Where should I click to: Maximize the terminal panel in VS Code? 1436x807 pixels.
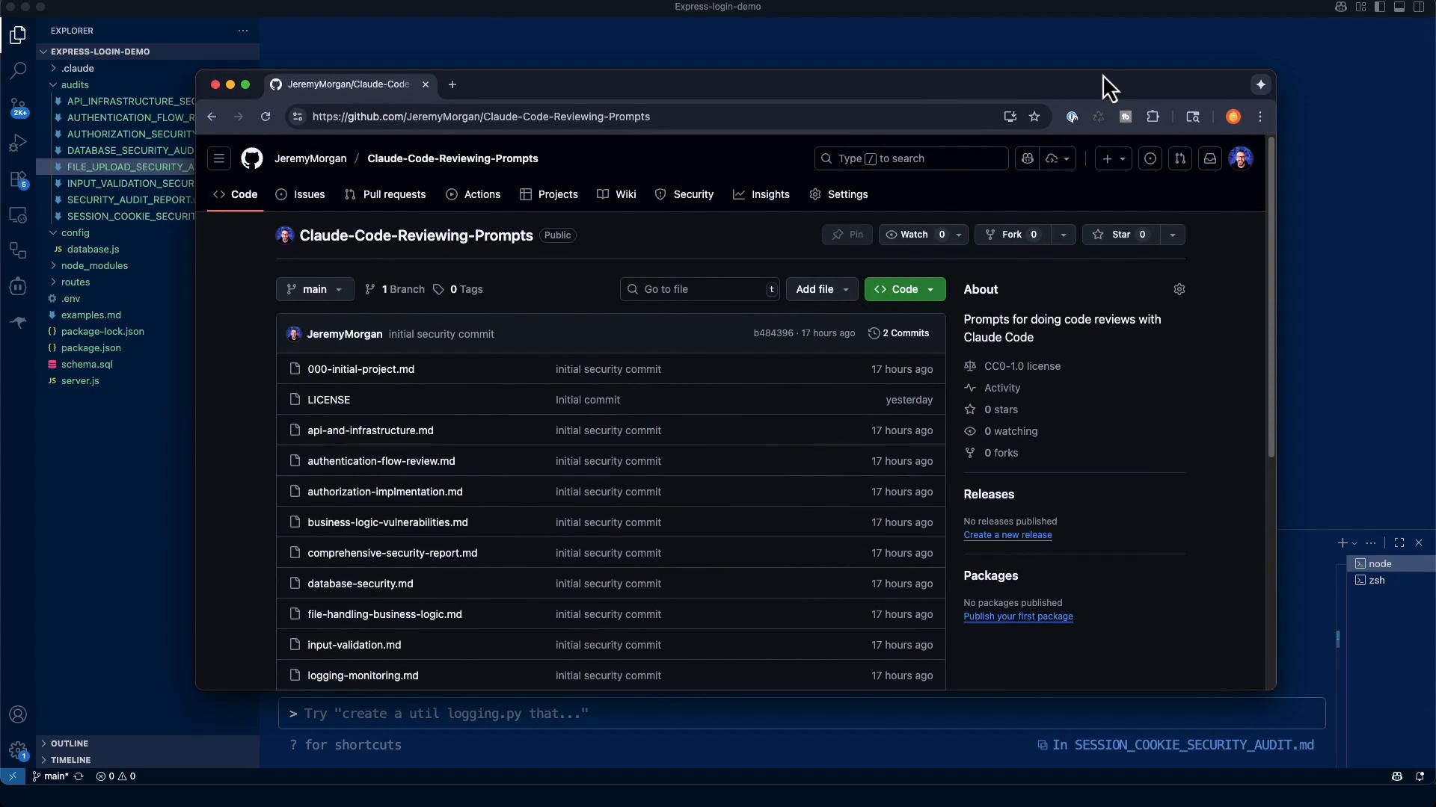pos(1399,542)
